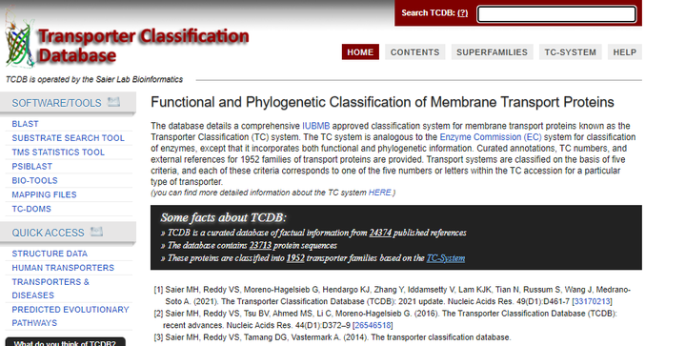Click the What do you think of TCDB button
686x346 pixels.
pyautogui.click(x=65, y=342)
